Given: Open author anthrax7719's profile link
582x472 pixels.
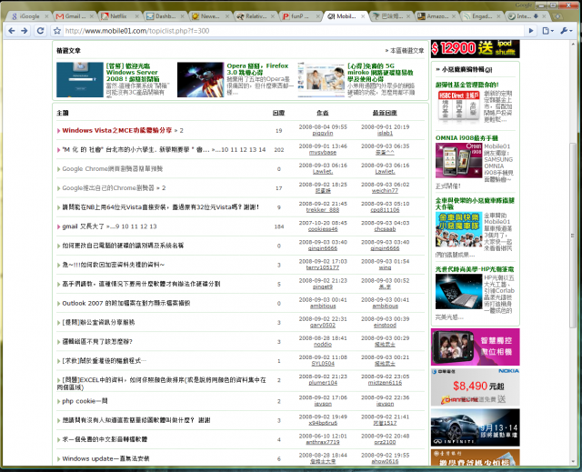Looking at the screenshot, I should pyautogui.click(x=323, y=442).
